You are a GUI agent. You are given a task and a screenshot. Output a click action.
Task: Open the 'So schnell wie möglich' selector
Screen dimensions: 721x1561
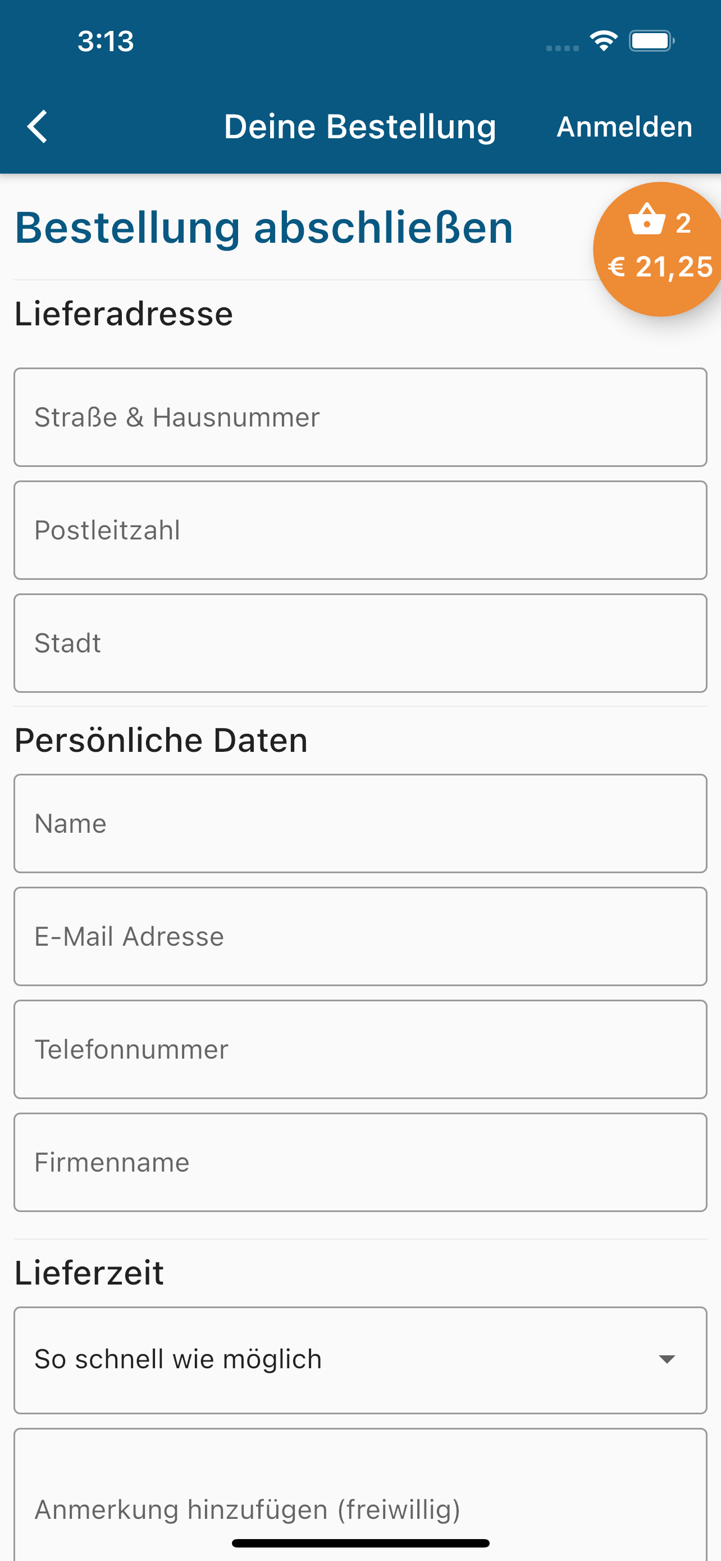coord(360,1360)
